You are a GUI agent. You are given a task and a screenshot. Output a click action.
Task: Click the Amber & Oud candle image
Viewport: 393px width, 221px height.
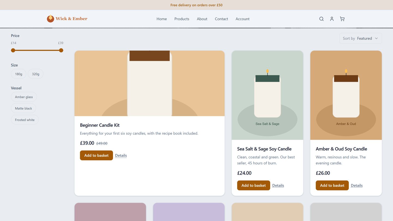tap(346, 95)
